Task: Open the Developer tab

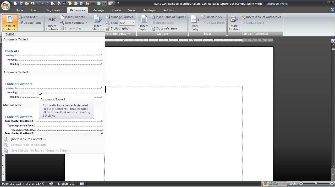Action: [x=150, y=10]
